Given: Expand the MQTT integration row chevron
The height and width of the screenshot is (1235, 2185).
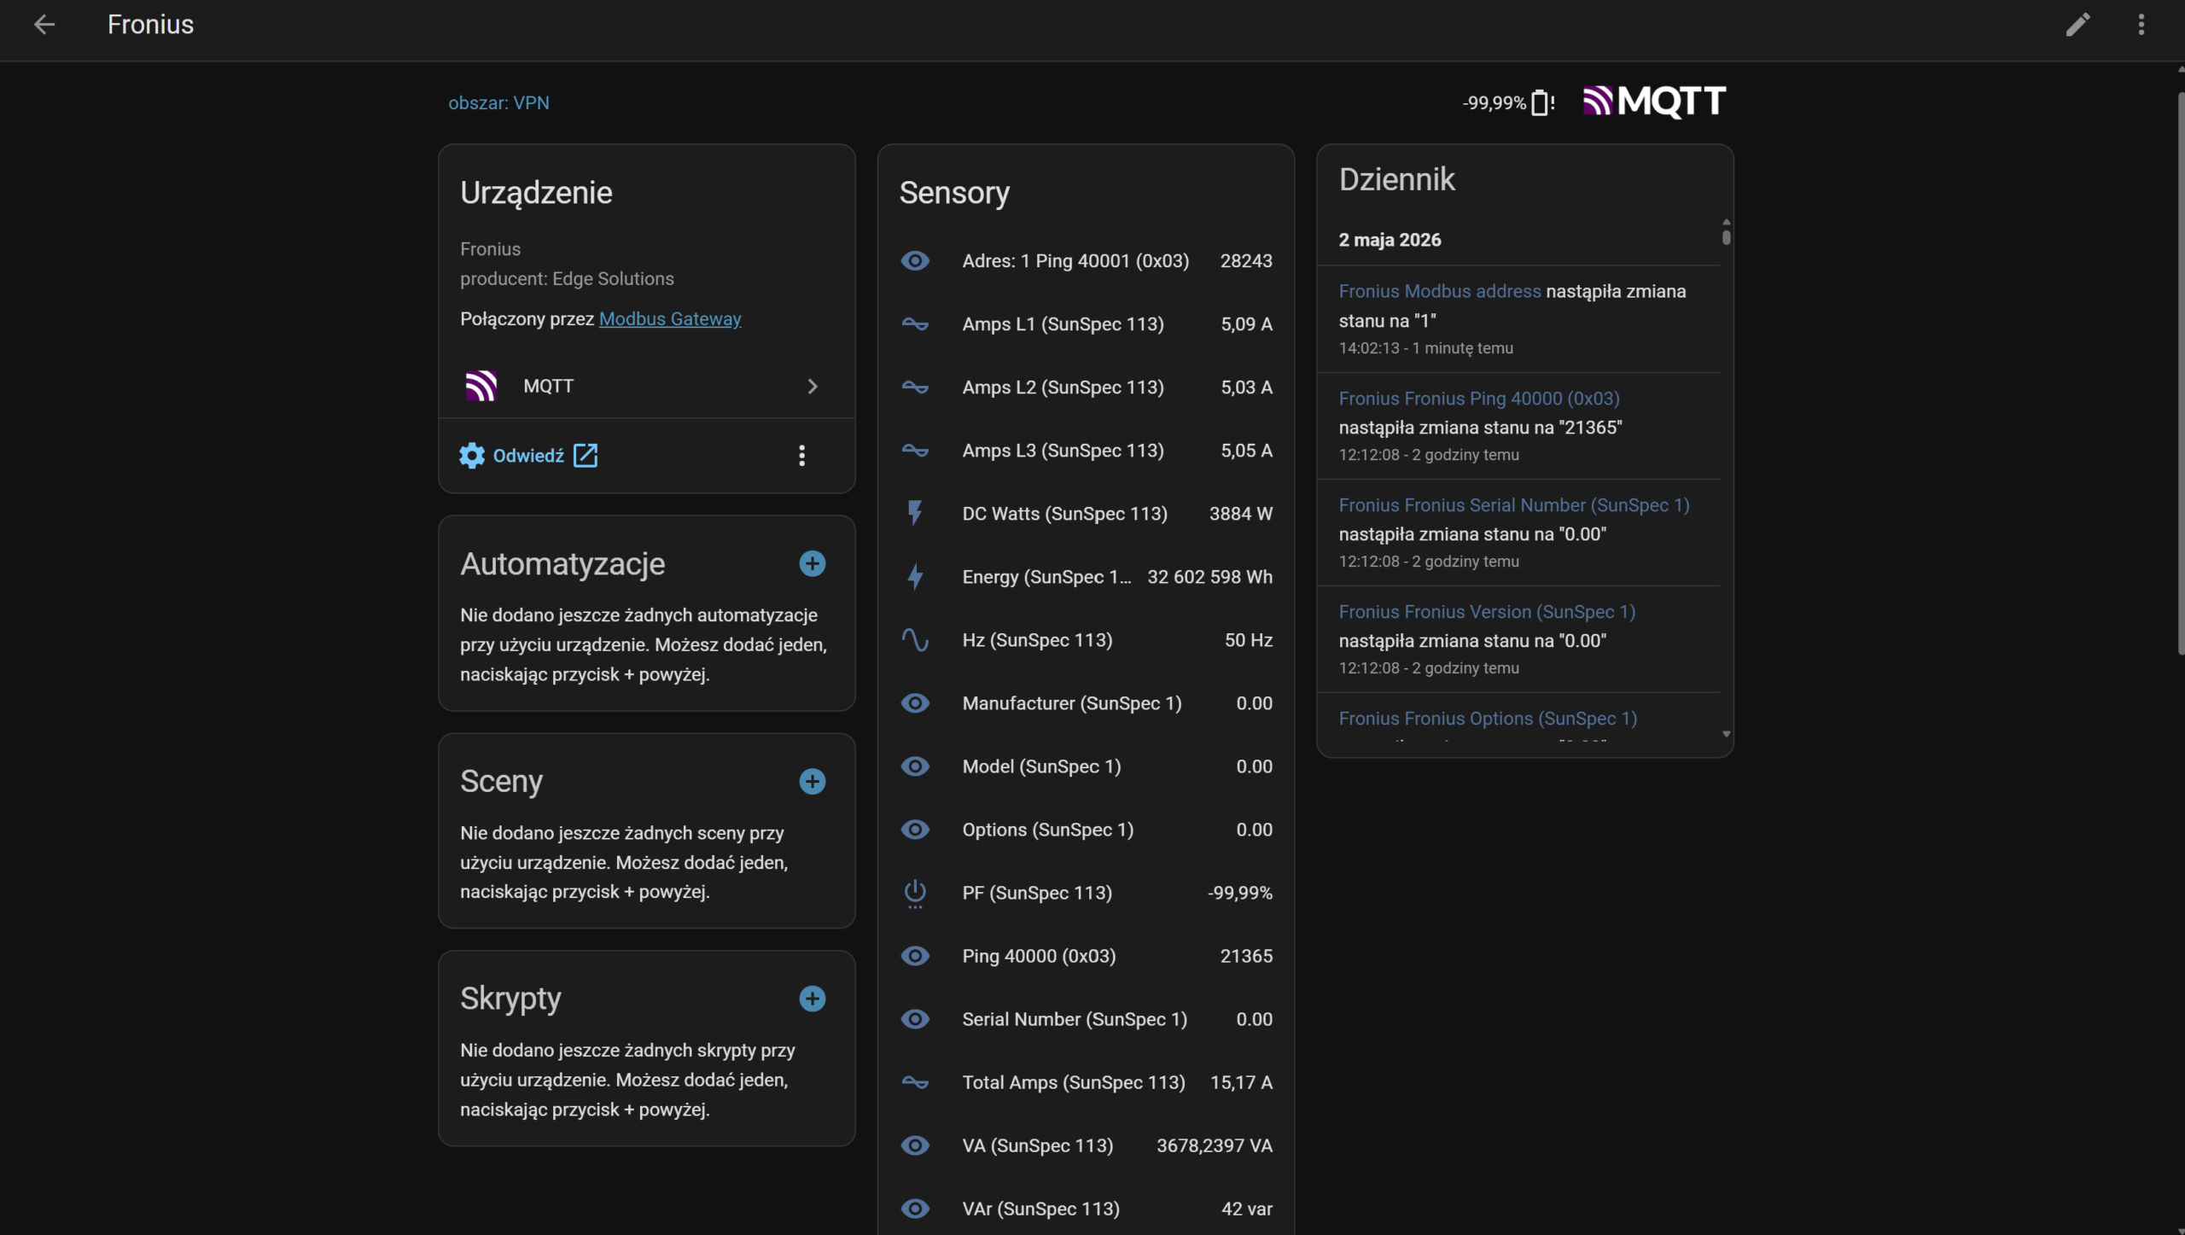Looking at the screenshot, I should click(x=812, y=387).
